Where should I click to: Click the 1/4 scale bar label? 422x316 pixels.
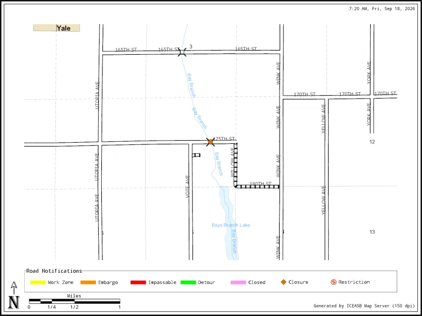(52, 307)
